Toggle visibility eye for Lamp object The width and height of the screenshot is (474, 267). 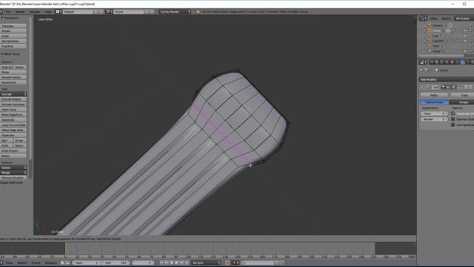coord(465,51)
